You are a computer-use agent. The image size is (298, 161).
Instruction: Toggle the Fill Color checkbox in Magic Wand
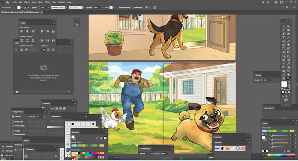[x=13, y=116]
